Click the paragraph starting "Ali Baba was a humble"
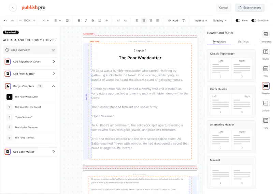 (x=137, y=75)
